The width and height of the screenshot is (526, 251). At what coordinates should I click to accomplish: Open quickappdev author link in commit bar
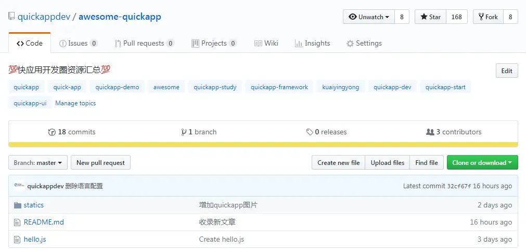pos(46,186)
